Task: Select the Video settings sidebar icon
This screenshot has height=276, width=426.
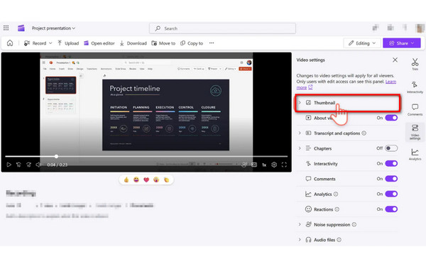Action: (x=415, y=132)
